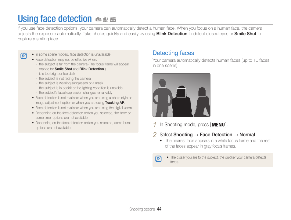Click 'wearing sunglasses or a mask' line
This screenshot has width=291, height=220.
click(x=71, y=83)
